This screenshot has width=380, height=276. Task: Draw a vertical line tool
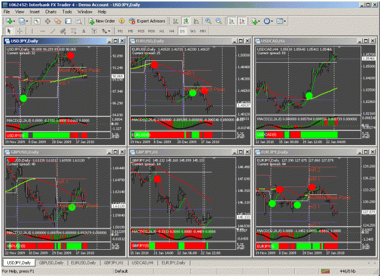(32, 31)
